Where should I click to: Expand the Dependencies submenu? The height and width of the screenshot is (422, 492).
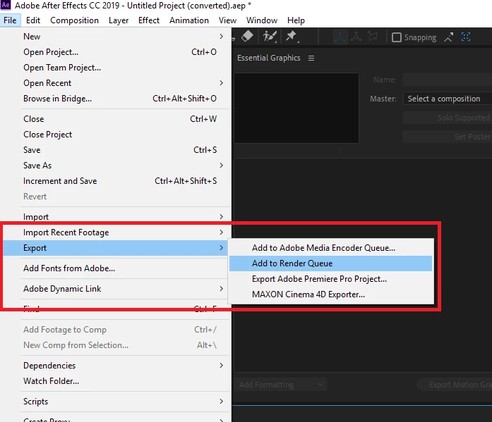pyautogui.click(x=221, y=366)
